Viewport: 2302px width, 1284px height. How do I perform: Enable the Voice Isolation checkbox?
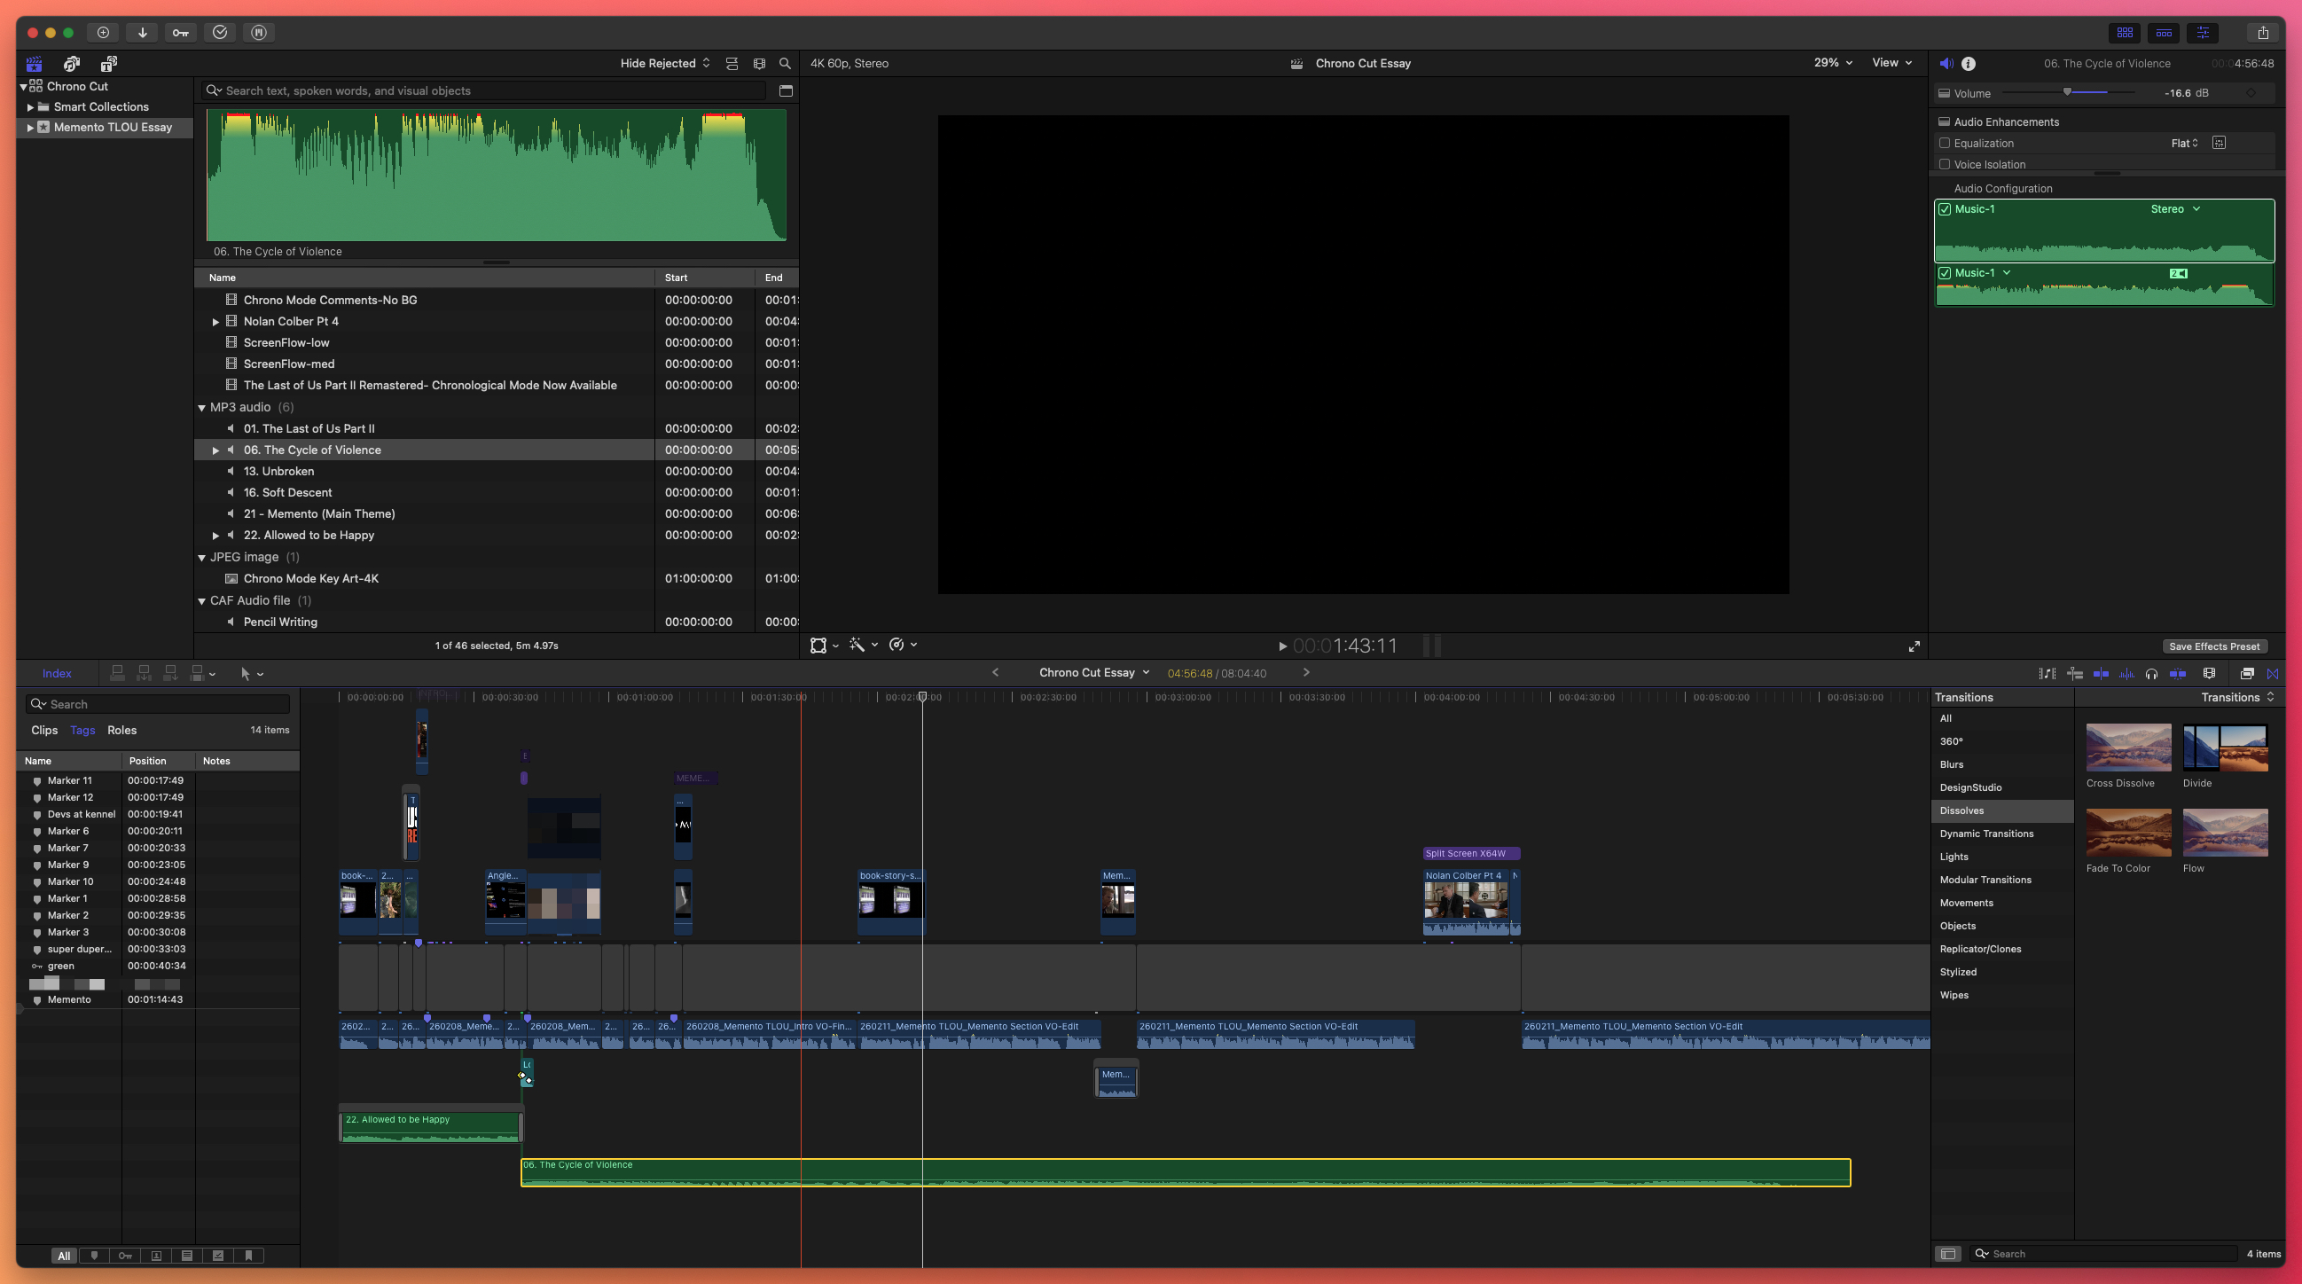click(x=1945, y=164)
